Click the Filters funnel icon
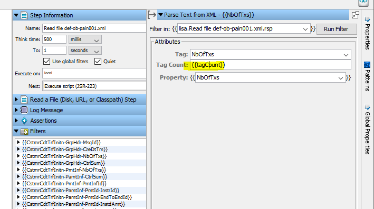The width and height of the screenshot is (374, 209). point(24,132)
